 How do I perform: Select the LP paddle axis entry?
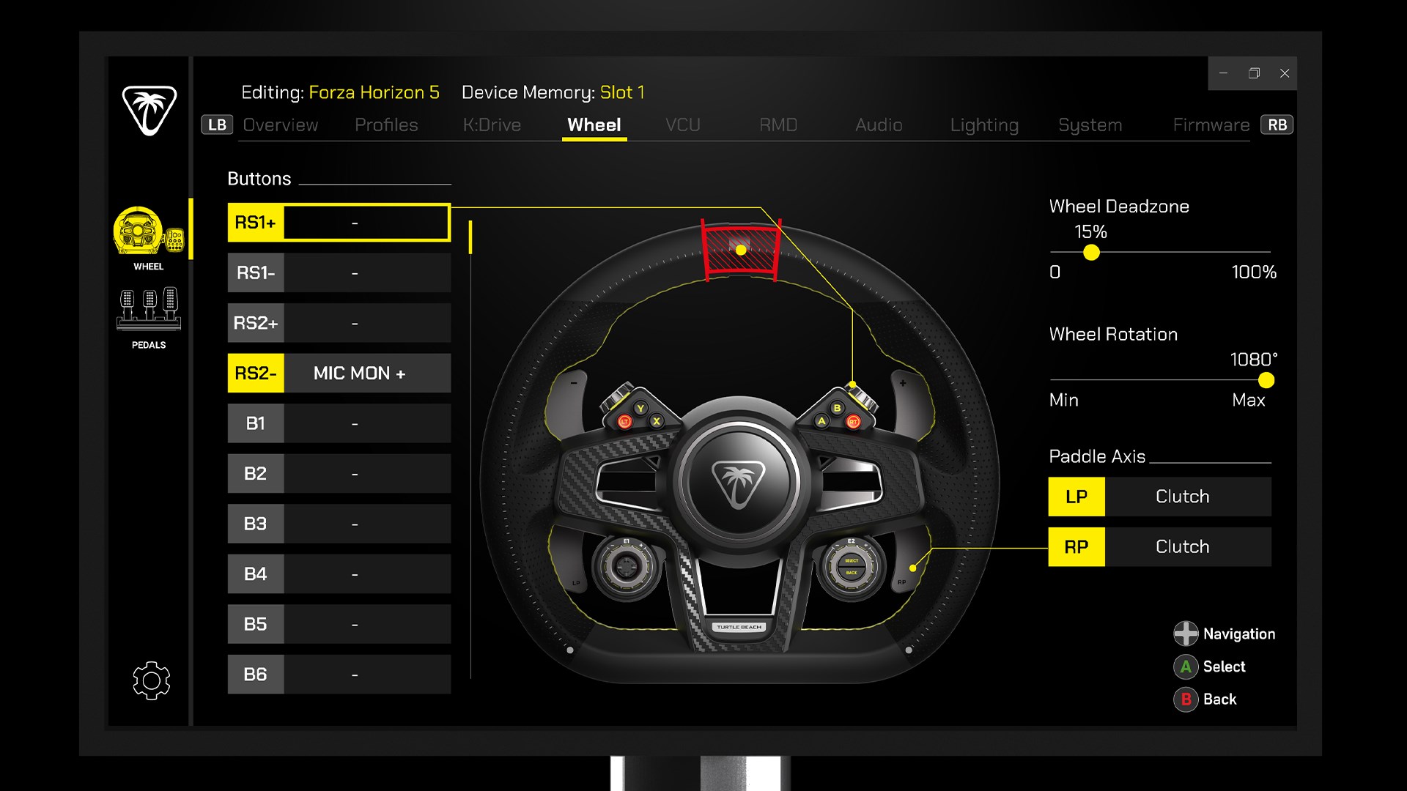(x=1076, y=497)
